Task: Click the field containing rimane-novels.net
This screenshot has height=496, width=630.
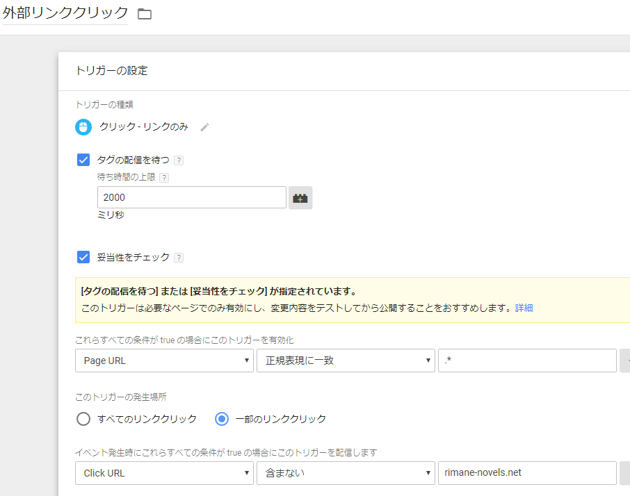Action: point(527,472)
